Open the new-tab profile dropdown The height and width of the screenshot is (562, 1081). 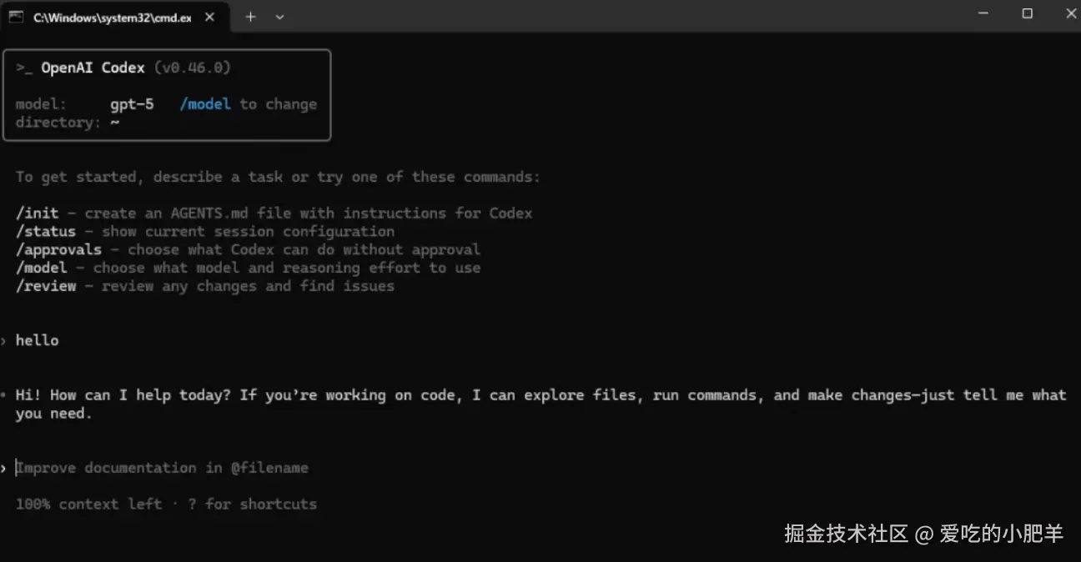(x=279, y=17)
